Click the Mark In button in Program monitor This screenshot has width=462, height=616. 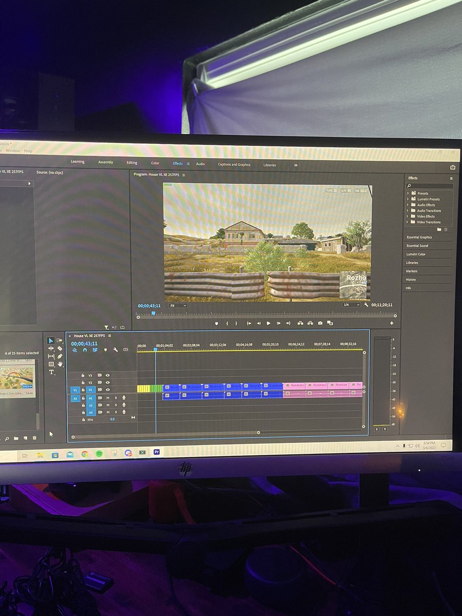point(227,323)
